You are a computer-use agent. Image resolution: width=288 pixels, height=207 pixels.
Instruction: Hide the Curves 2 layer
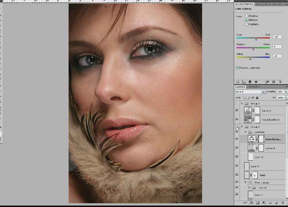click(x=237, y=110)
